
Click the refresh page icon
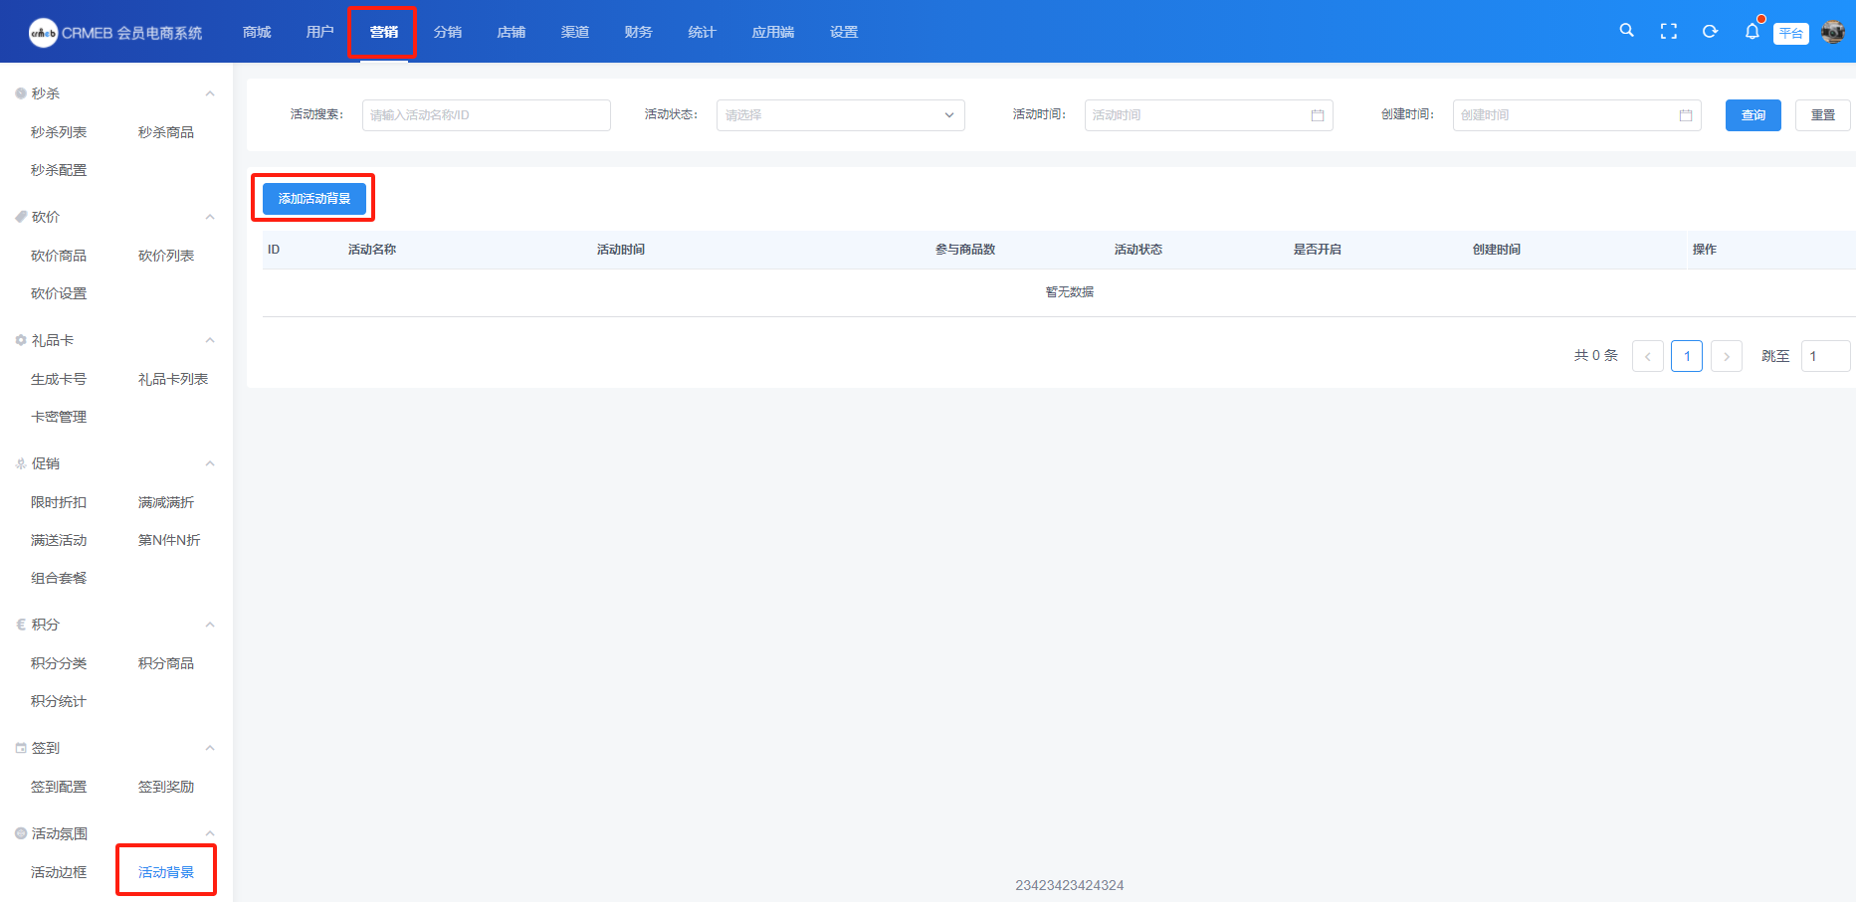pyautogui.click(x=1710, y=32)
